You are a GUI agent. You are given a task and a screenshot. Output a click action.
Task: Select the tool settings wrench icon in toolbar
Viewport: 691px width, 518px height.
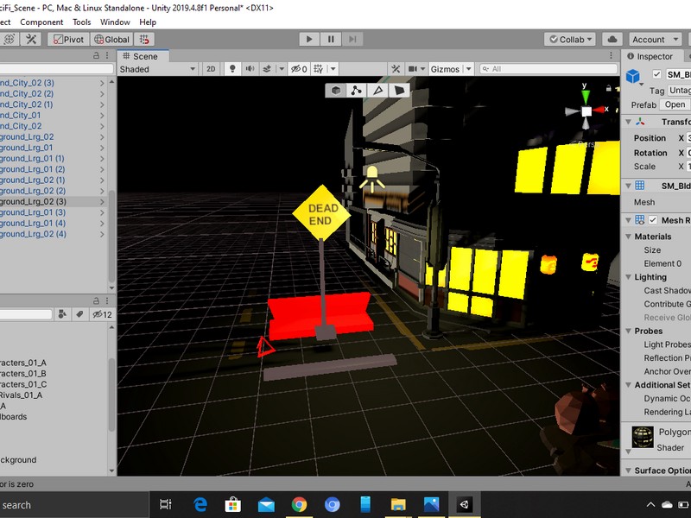[32, 38]
